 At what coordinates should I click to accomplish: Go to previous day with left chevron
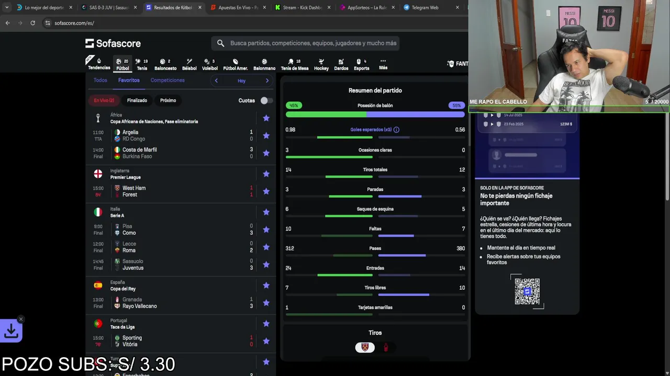(x=216, y=80)
